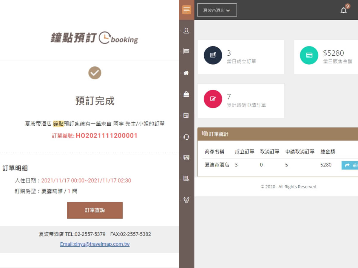Open the shopping bag section icon
The width and height of the screenshot is (358, 268).
click(186, 94)
